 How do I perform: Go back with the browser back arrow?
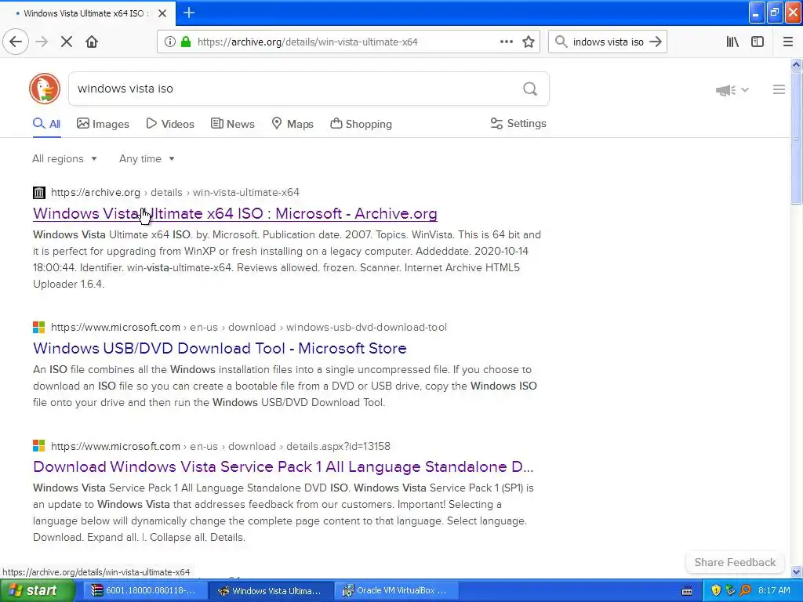click(16, 42)
